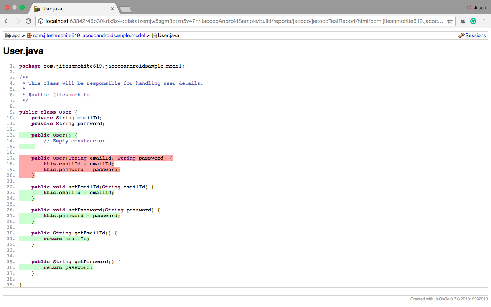Open the Sessions link
491x307 pixels.
(x=476, y=36)
